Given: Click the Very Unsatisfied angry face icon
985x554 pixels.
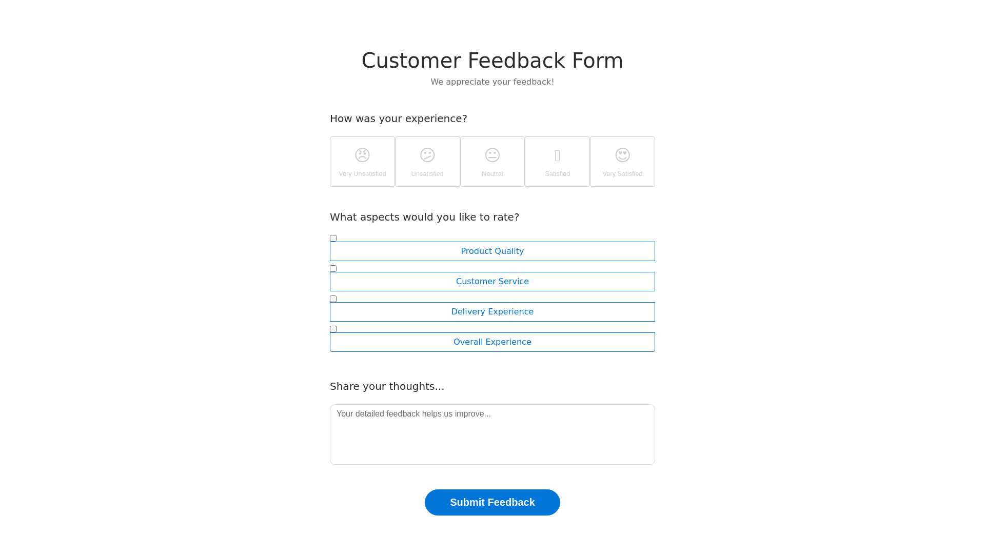Looking at the screenshot, I should click(x=362, y=155).
